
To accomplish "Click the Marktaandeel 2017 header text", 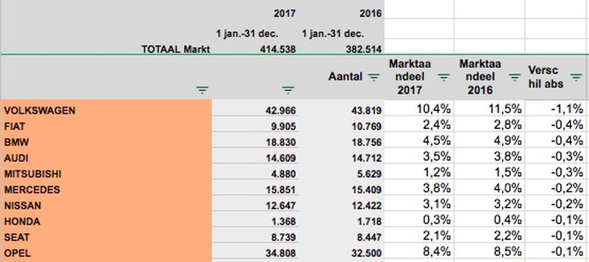I will [410, 77].
